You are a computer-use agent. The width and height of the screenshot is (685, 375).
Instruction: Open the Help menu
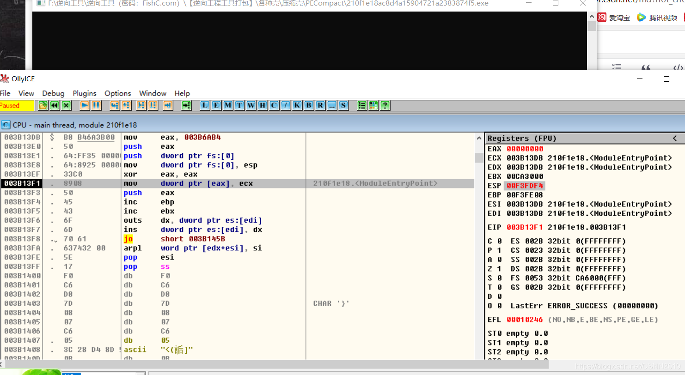[182, 93]
